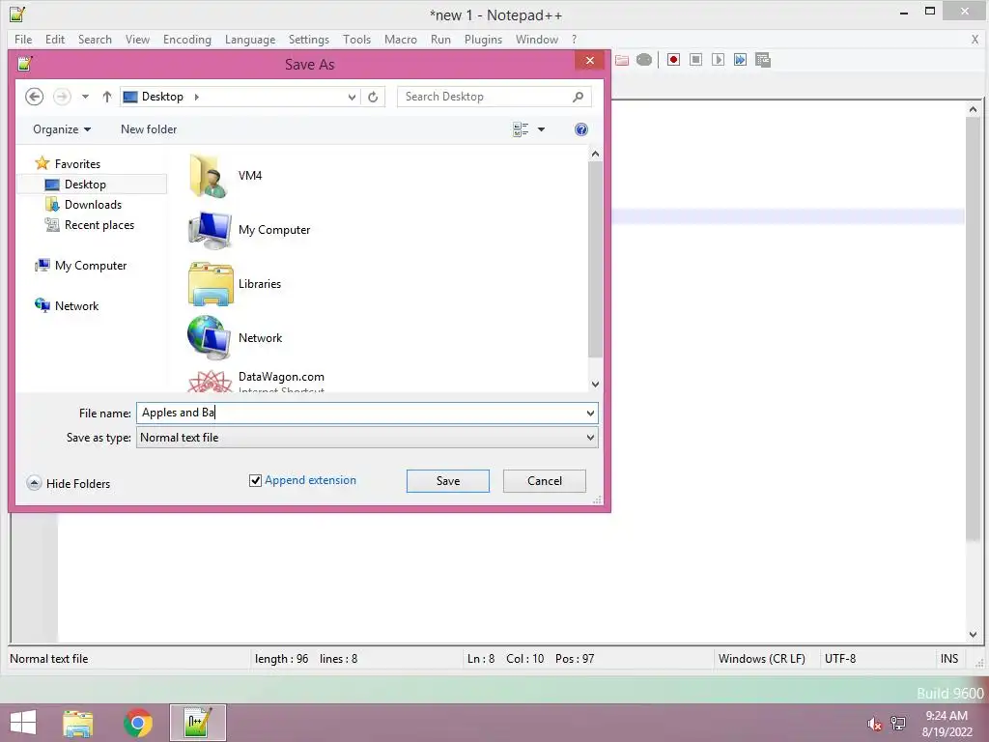Open the Plugins menu
The width and height of the screenshot is (989, 742).
[483, 39]
